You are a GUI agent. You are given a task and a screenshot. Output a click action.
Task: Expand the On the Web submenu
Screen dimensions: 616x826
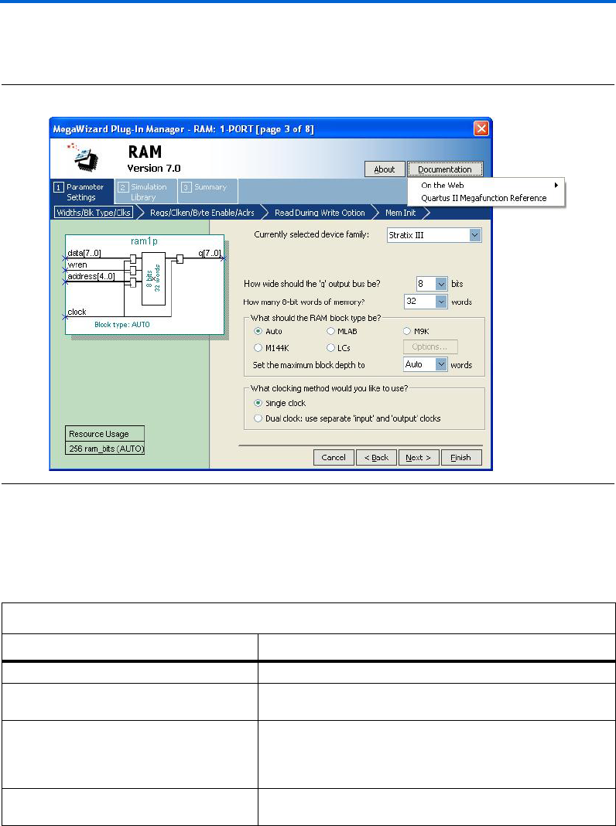click(x=485, y=186)
